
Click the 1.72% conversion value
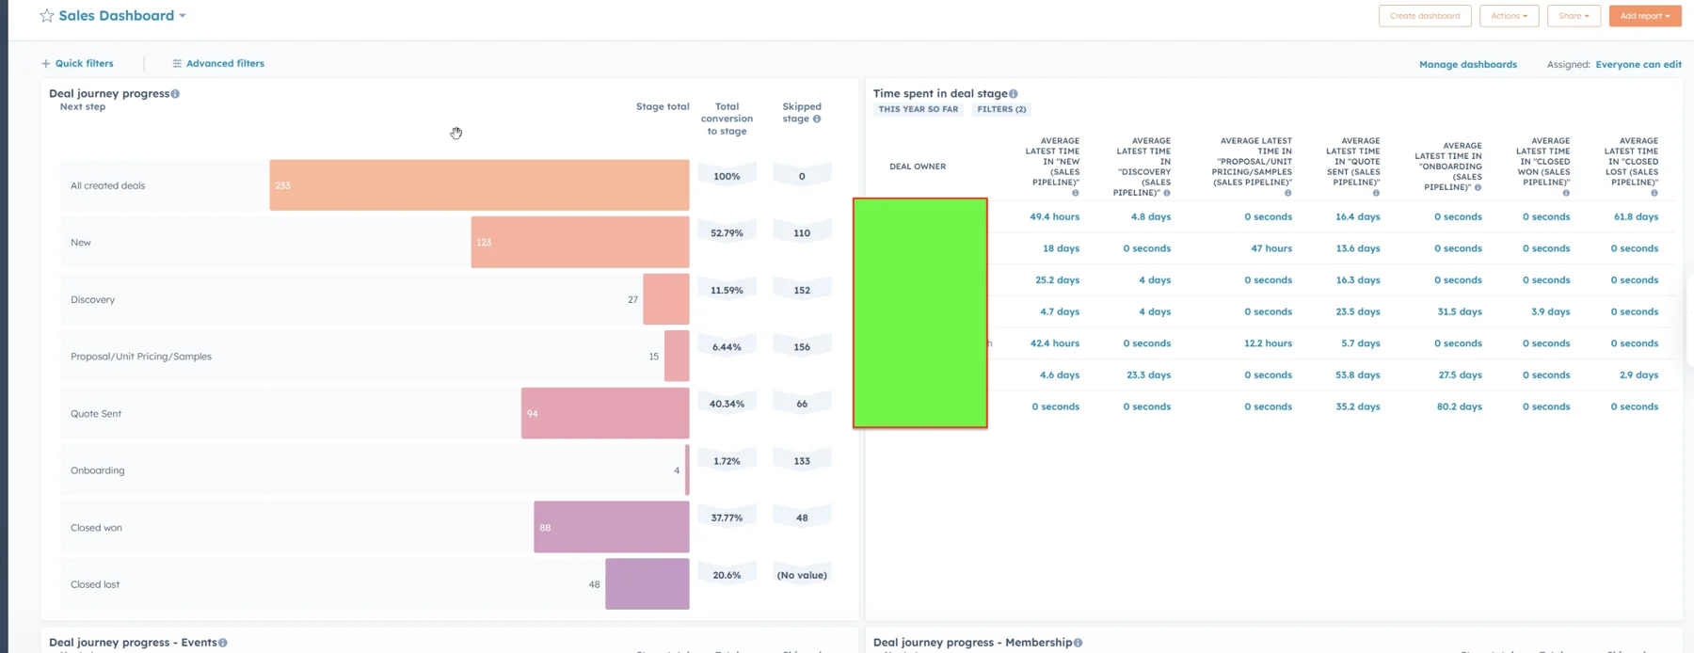727,461
